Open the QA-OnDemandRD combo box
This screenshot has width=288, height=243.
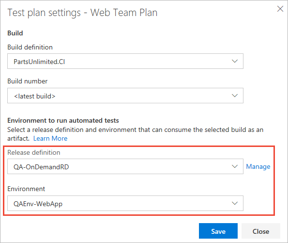125,166
